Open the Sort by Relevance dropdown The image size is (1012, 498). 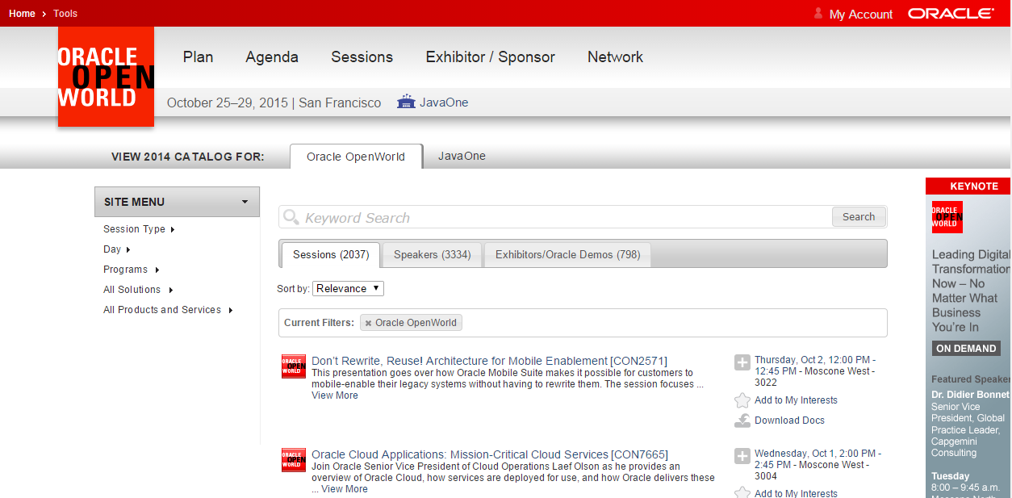[x=348, y=288]
